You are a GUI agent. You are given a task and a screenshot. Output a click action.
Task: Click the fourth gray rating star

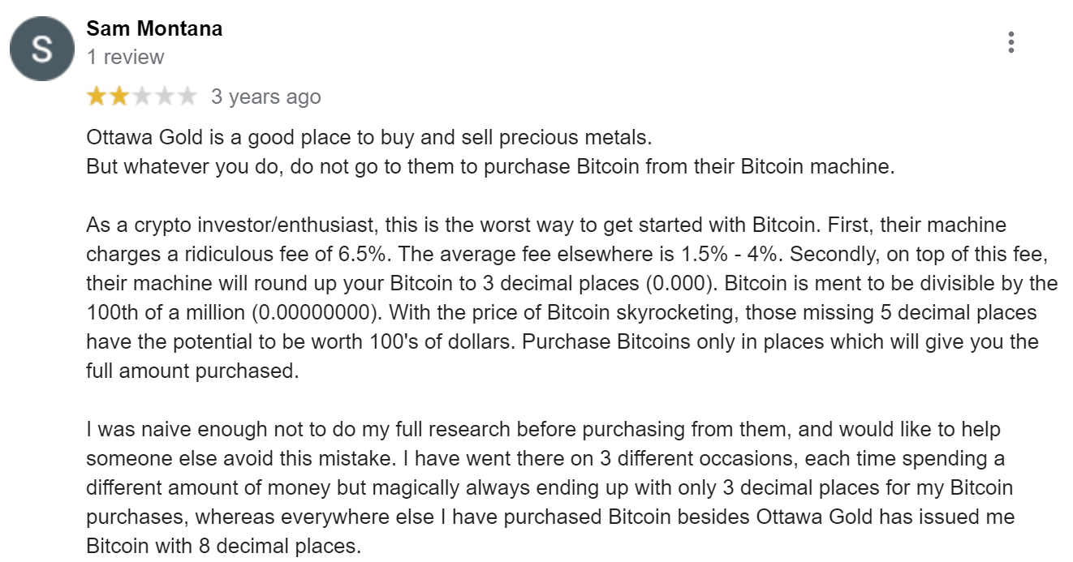[164, 97]
